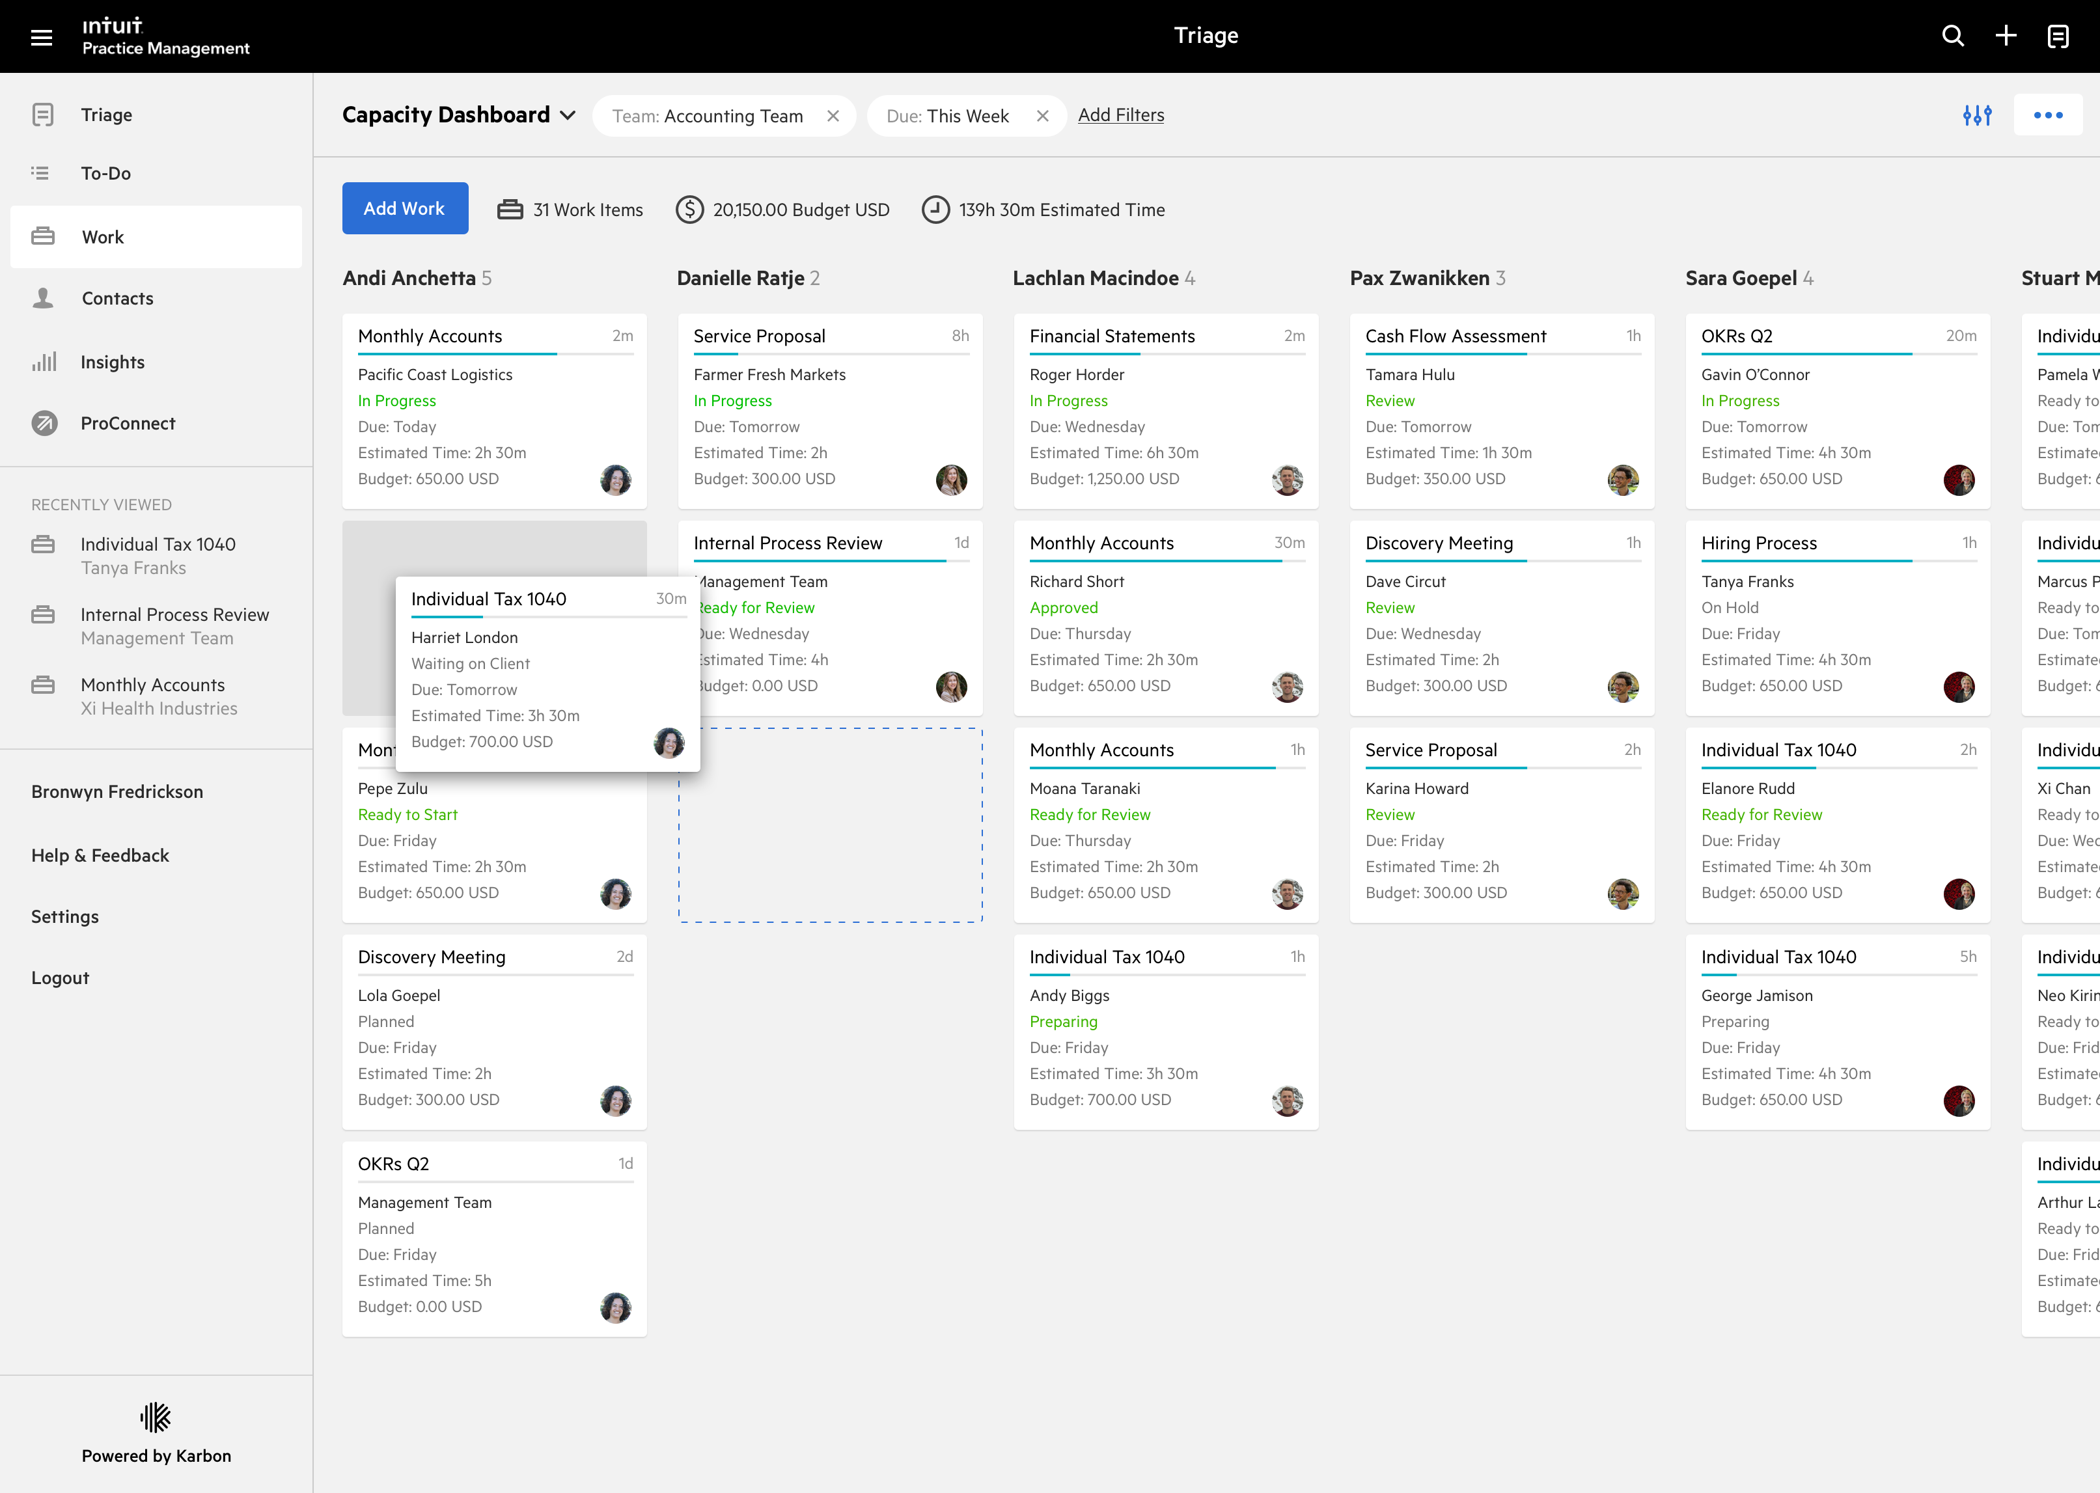Open the Capacity Dashboard view dropdown
This screenshot has width=2100, height=1493.
tap(566, 114)
